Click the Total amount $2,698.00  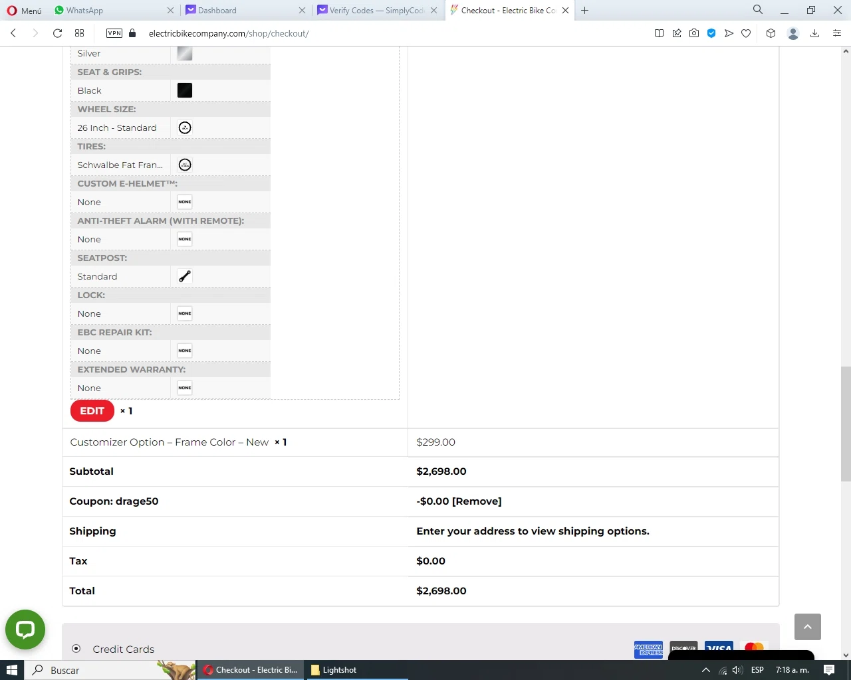point(441,591)
